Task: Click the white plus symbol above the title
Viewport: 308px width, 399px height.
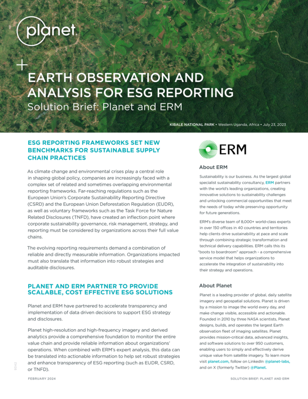Action: tap(22, 65)
